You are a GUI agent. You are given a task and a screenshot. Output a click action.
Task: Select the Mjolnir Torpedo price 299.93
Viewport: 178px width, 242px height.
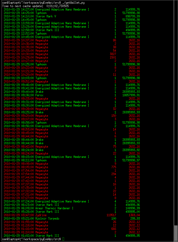coord(135,219)
